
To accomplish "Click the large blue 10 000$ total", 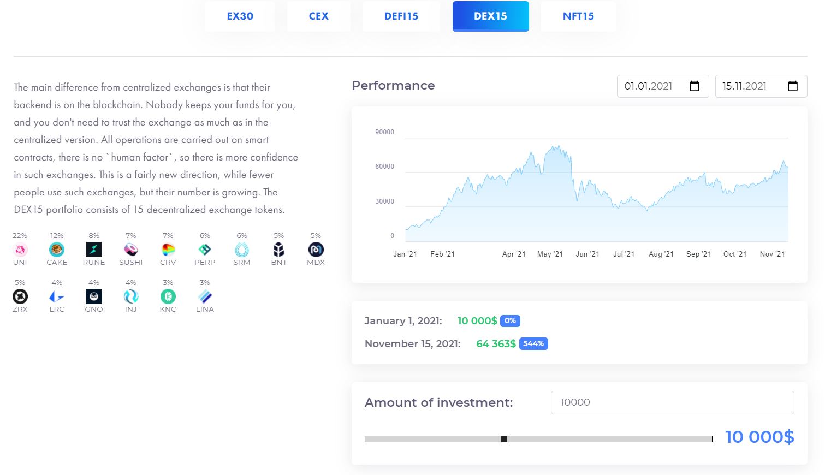I will pyautogui.click(x=759, y=437).
